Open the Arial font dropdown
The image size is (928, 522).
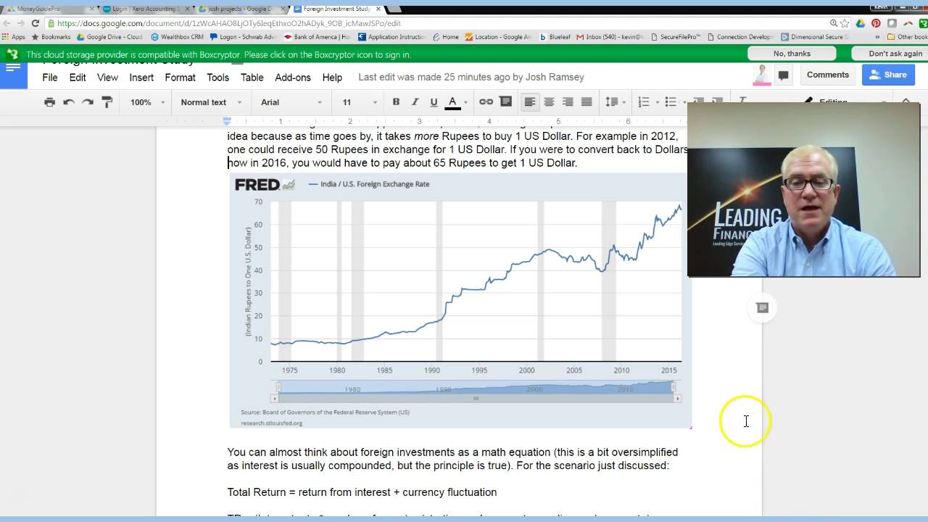point(291,102)
